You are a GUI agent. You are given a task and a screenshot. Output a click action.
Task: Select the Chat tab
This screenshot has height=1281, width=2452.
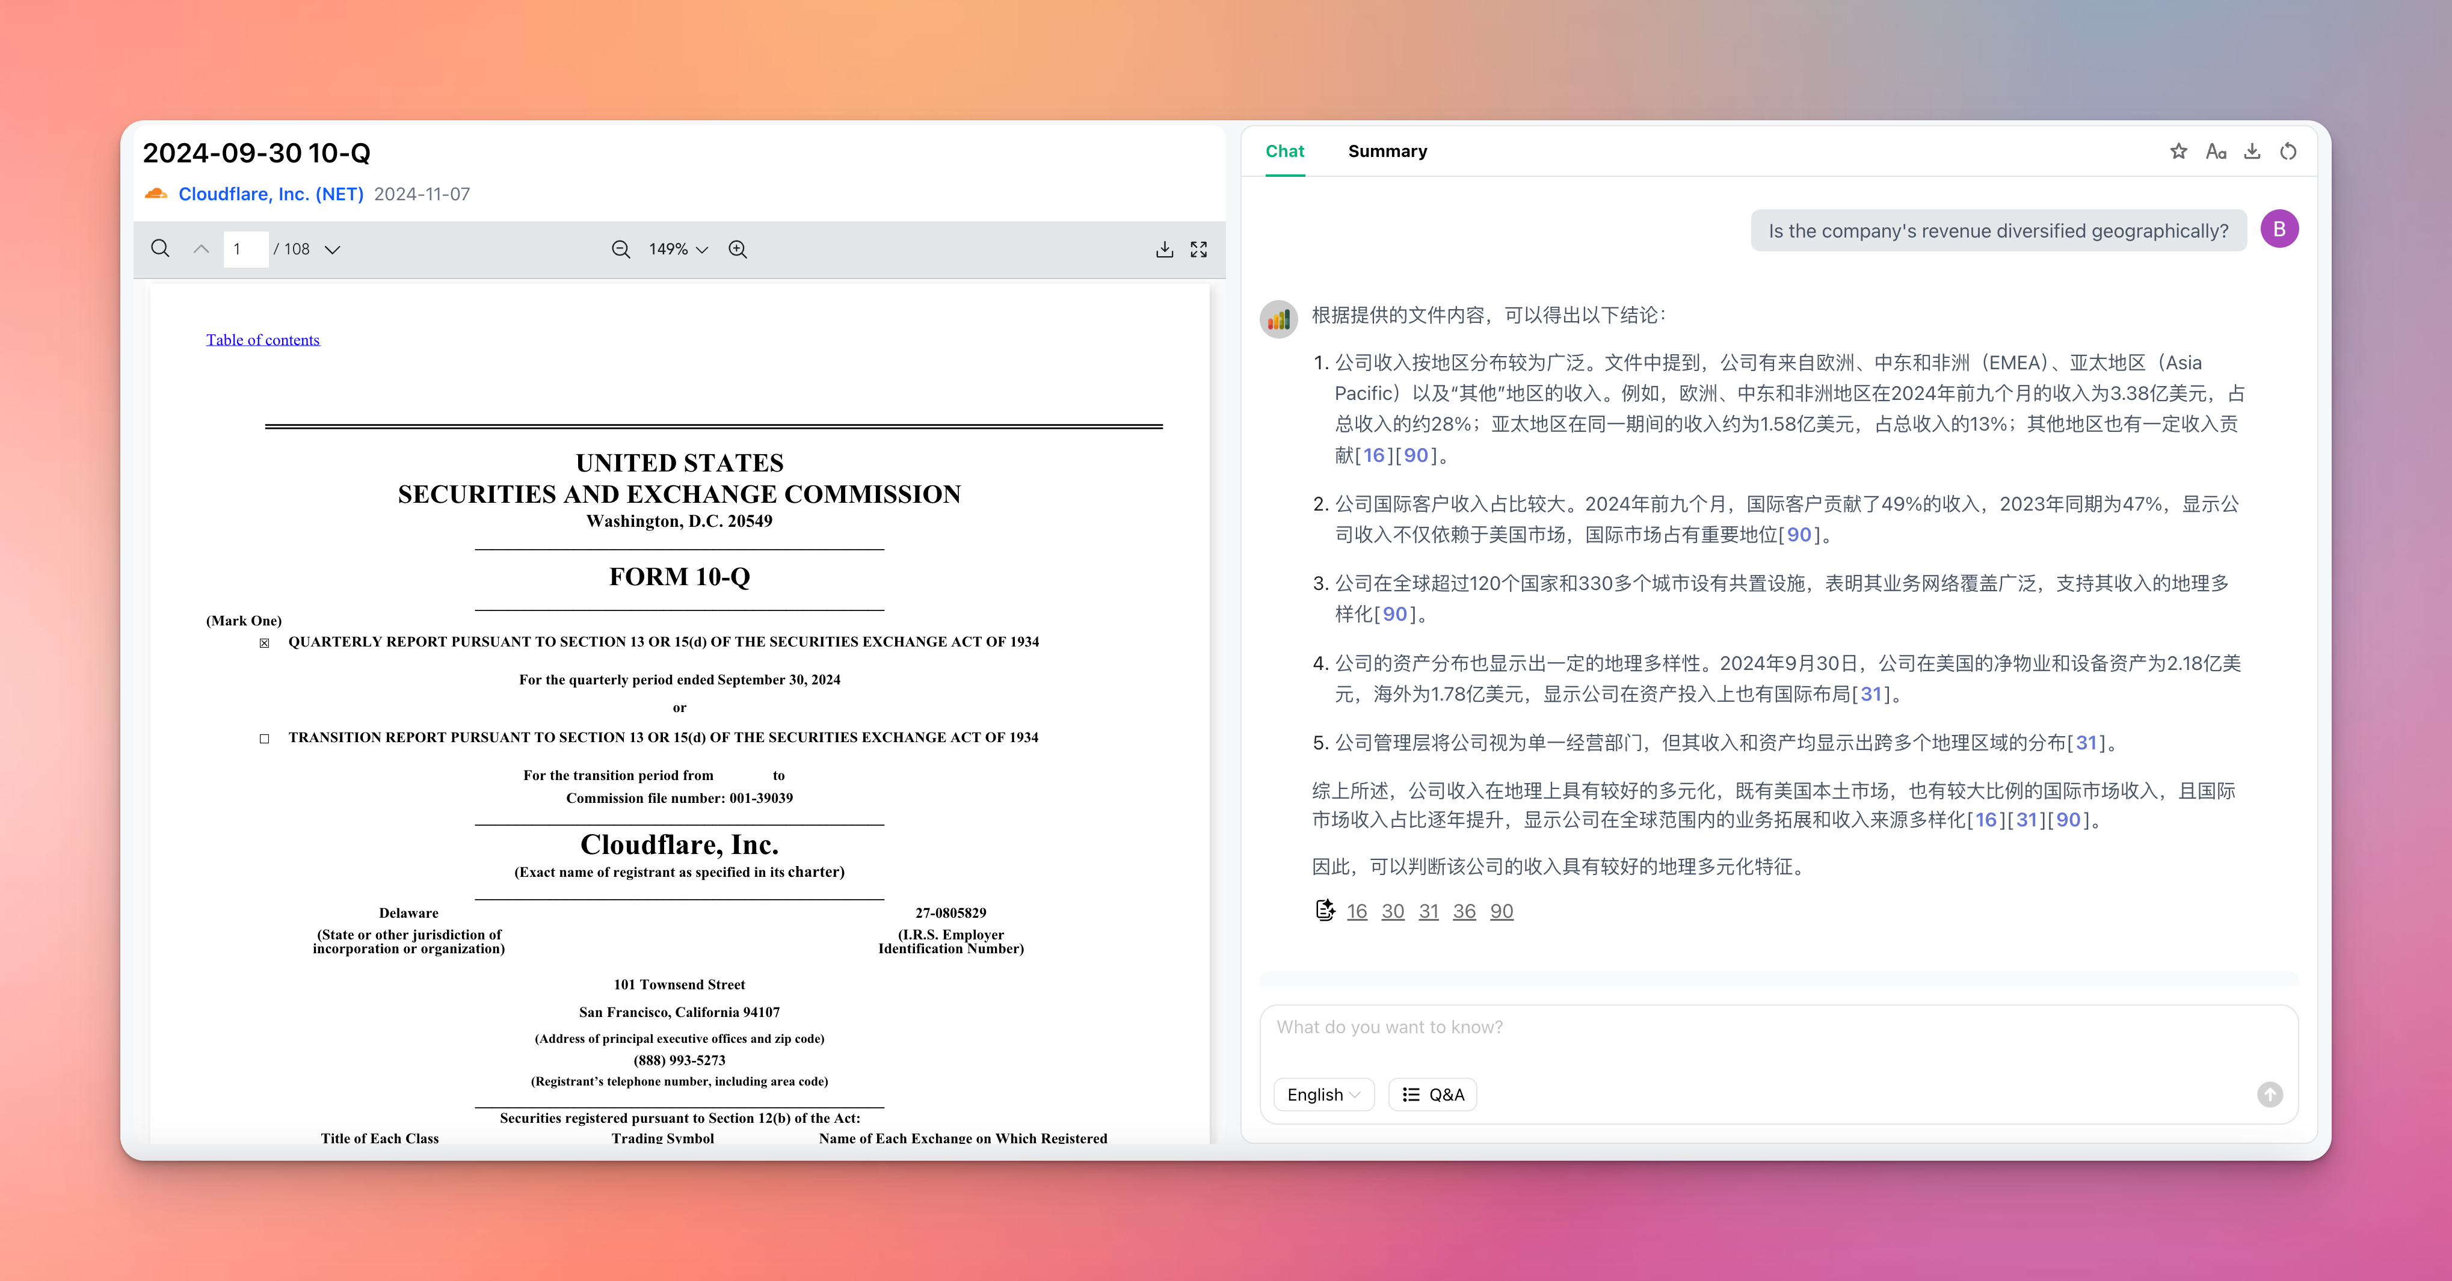point(1284,152)
